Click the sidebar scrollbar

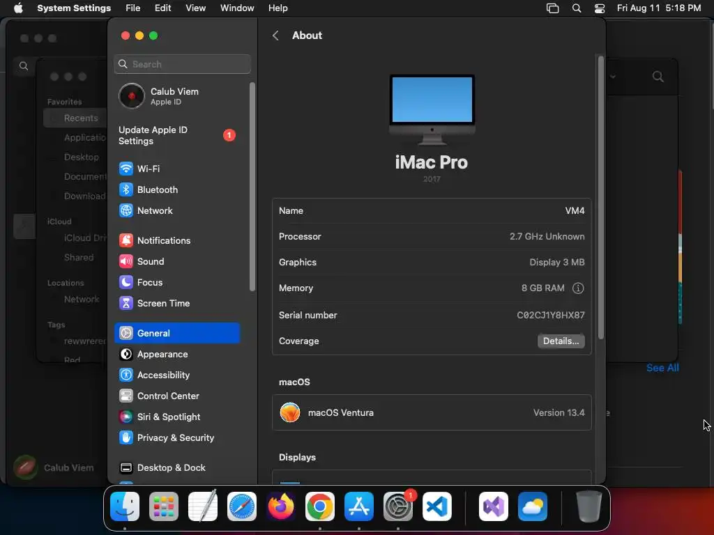click(x=252, y=187)
